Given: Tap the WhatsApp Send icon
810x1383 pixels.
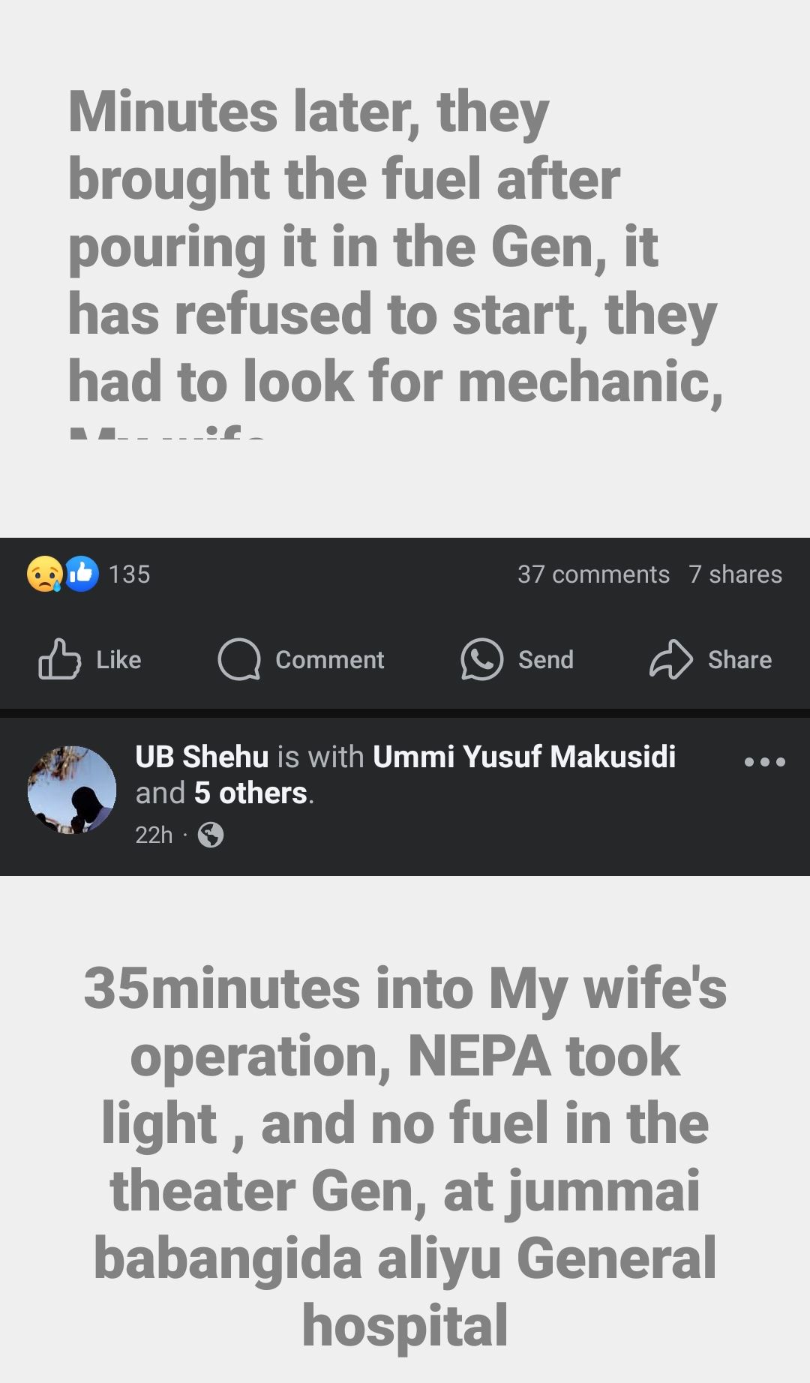Looking at the screenshot, I should [481, 659].
